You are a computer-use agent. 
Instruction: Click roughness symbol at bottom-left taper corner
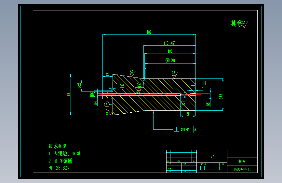point(109,112)
